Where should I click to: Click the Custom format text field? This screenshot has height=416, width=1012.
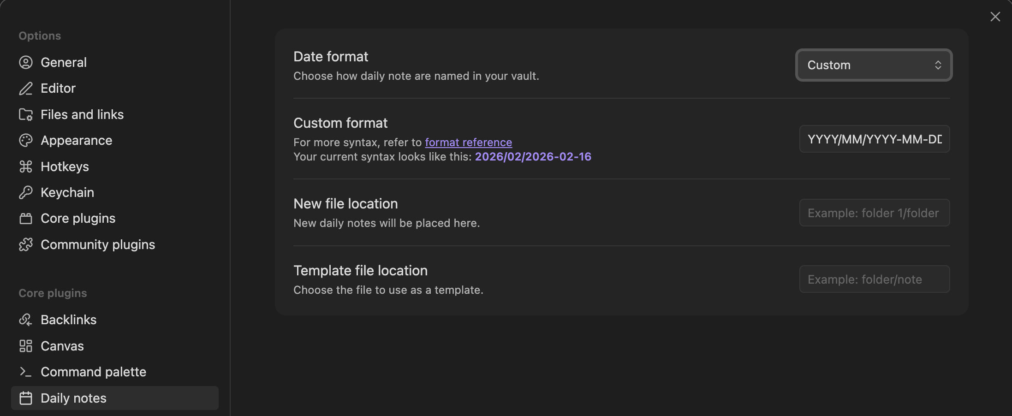pos(874,139)
